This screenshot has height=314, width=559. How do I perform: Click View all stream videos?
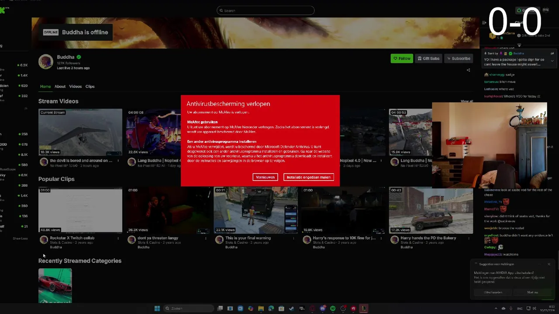(x=467, y=101)
